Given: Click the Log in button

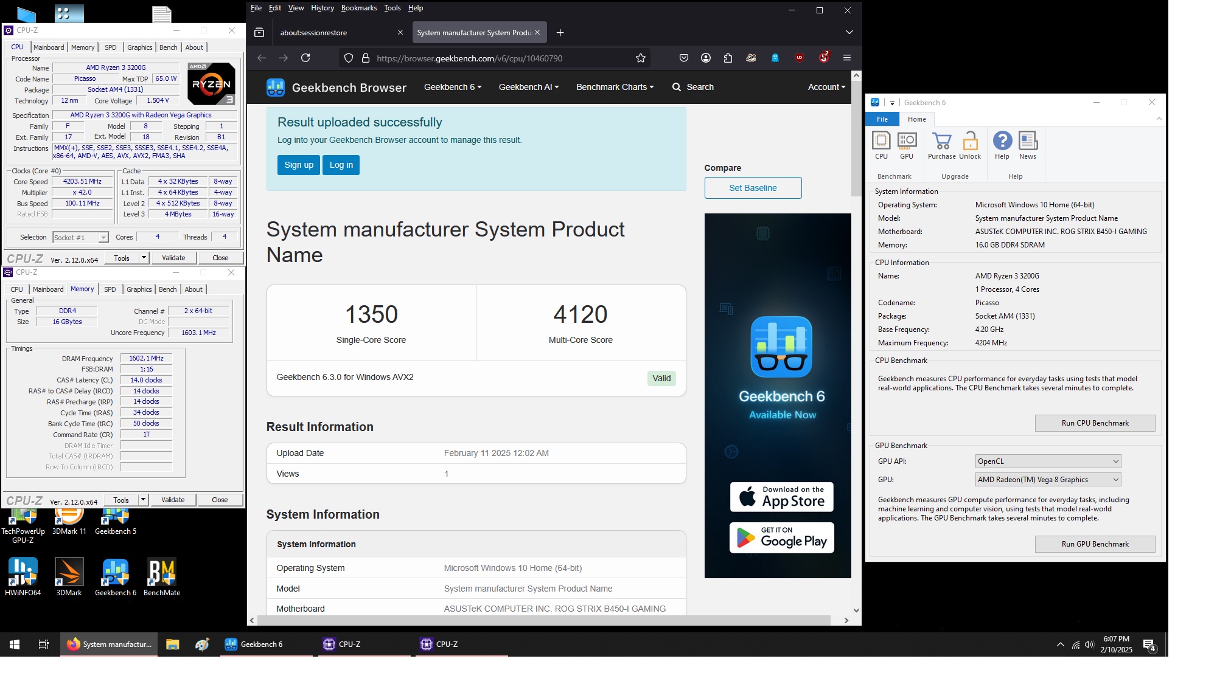Looking at the screenshot, I should (341, 165).
